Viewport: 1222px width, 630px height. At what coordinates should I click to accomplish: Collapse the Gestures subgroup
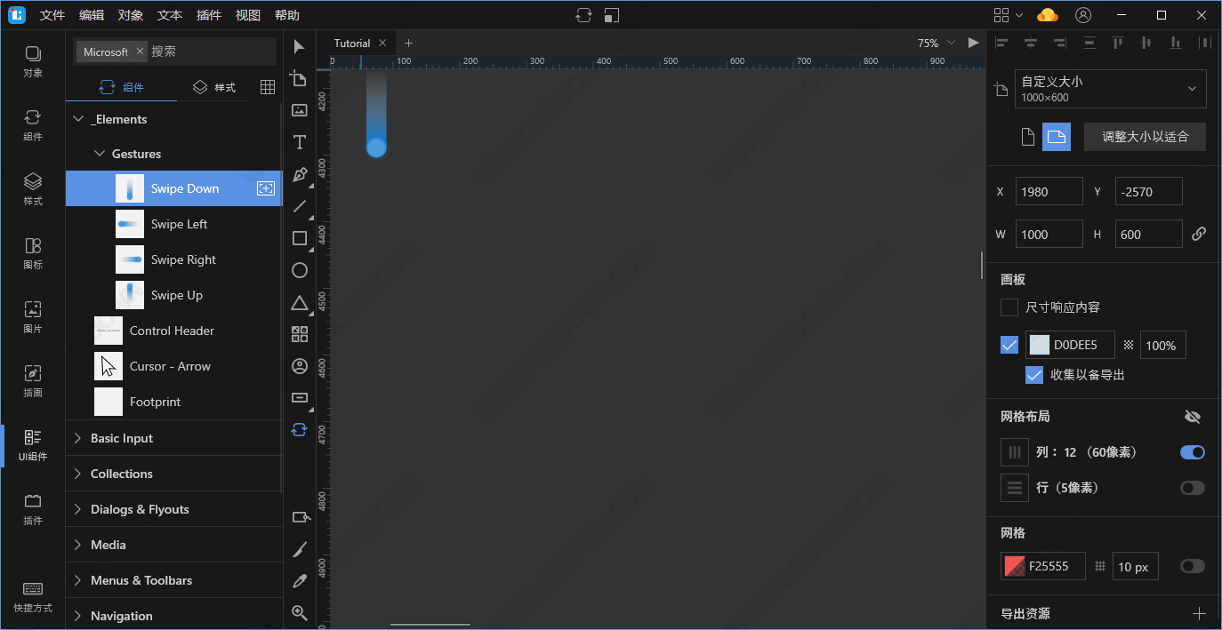point(100,154)
